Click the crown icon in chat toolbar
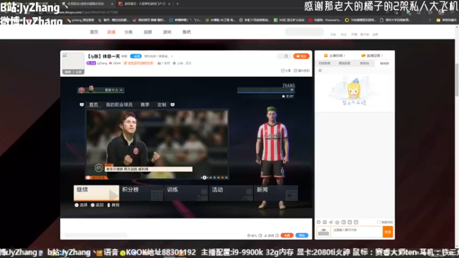 click(x=337, y=222)
